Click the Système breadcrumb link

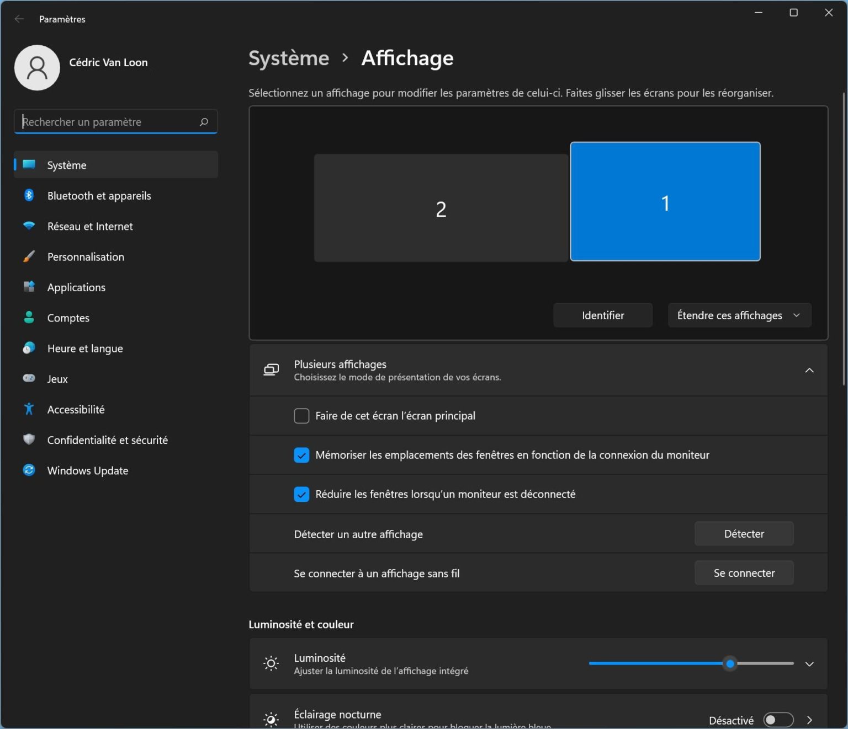pos(289,58)
